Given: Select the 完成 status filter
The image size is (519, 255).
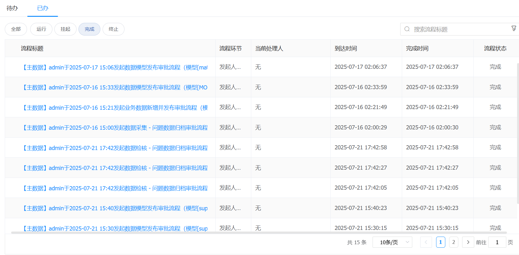Looking at the screenshot, I should coord(89,29).
